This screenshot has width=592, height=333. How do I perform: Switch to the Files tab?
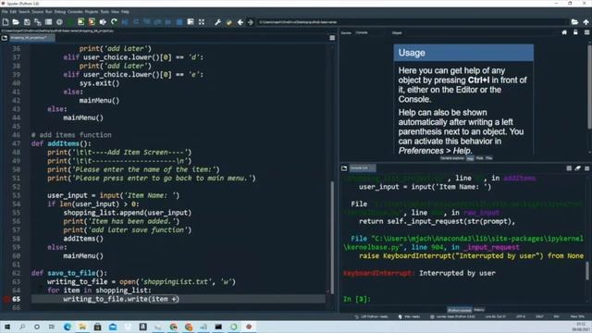489,158
